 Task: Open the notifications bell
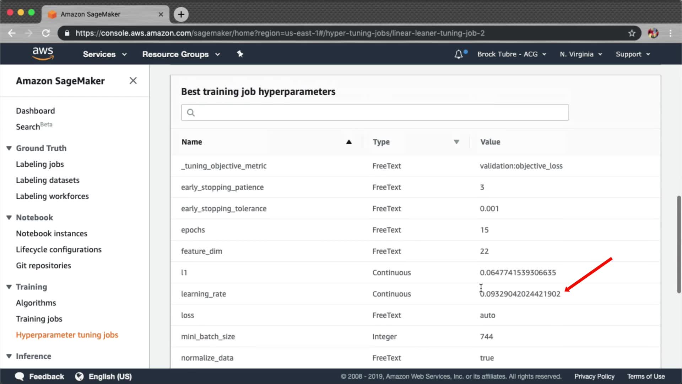pos(459,54)
